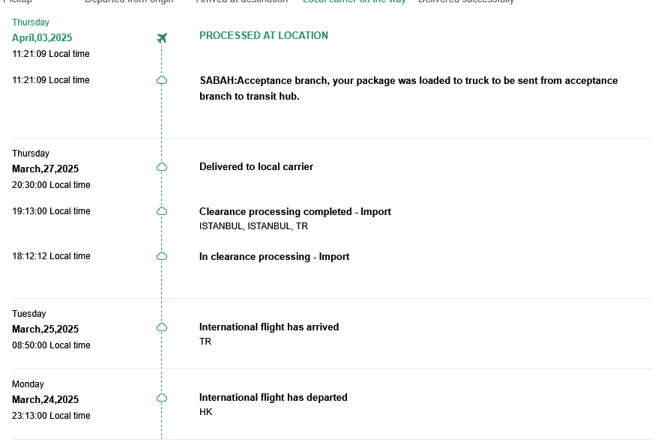Click the March,24,2025 date label
Viewport: 655px width, 442px height.
[x=45, y=399]
